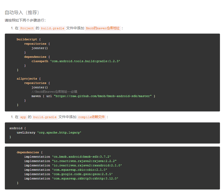
Task: Click 'com.squareup.okio:okio:2.1.0' string
Action: pyautogui.click(x=80, y=170)
